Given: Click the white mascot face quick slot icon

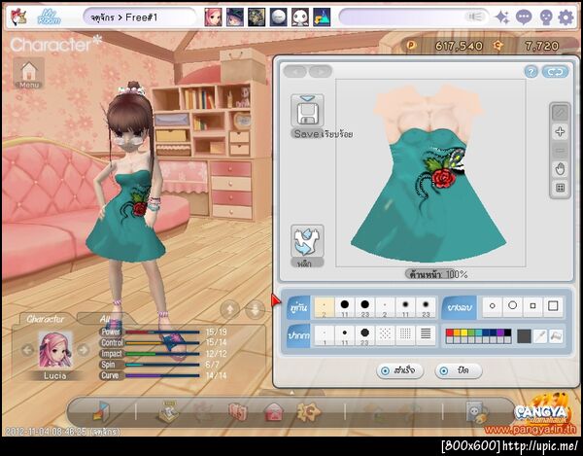Looking at the screenshot, I should [299, 18].
